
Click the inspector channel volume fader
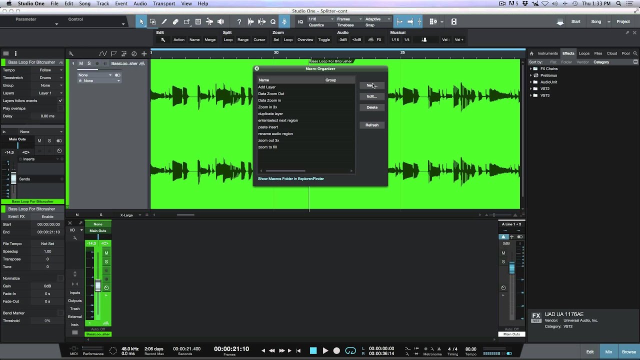pyautogui.click(x=13, y=179)
